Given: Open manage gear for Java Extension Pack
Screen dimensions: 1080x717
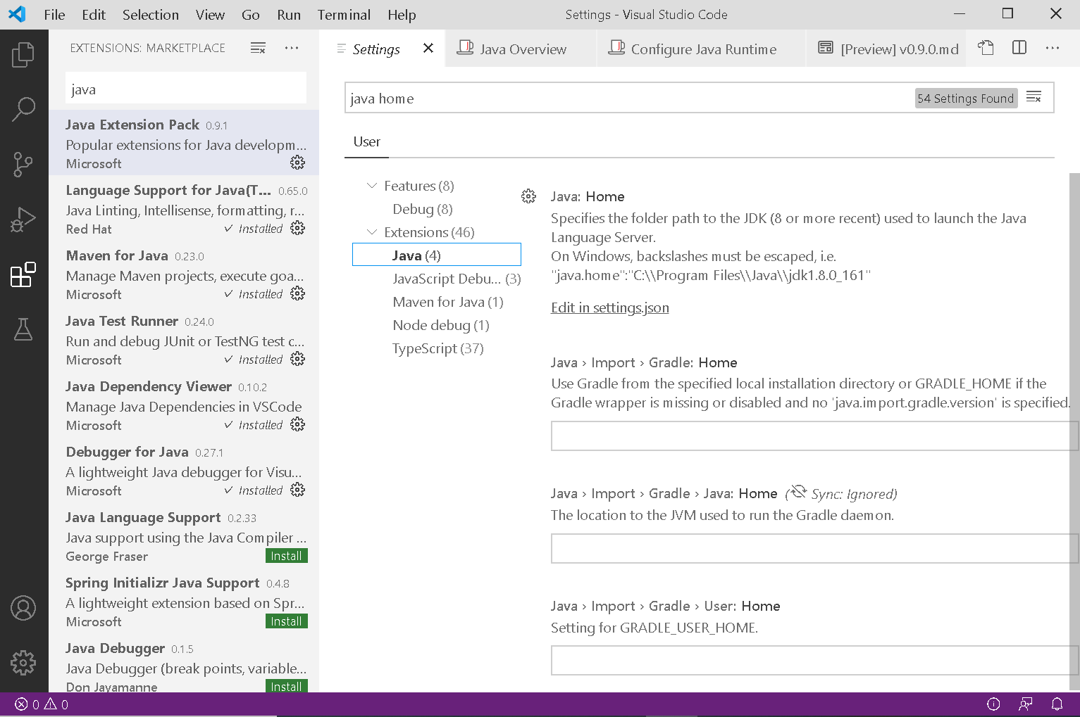Looking at the screenshot, I should click(x=298, y=163).
